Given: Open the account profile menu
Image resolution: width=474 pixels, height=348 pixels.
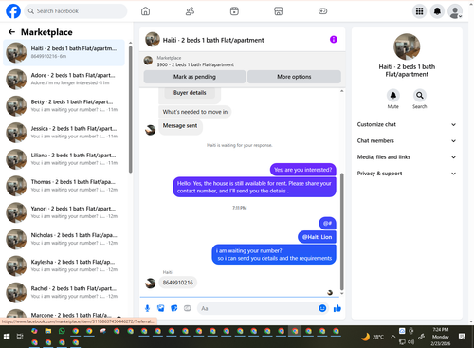Looking at the screenshot, I should [455, 11].
